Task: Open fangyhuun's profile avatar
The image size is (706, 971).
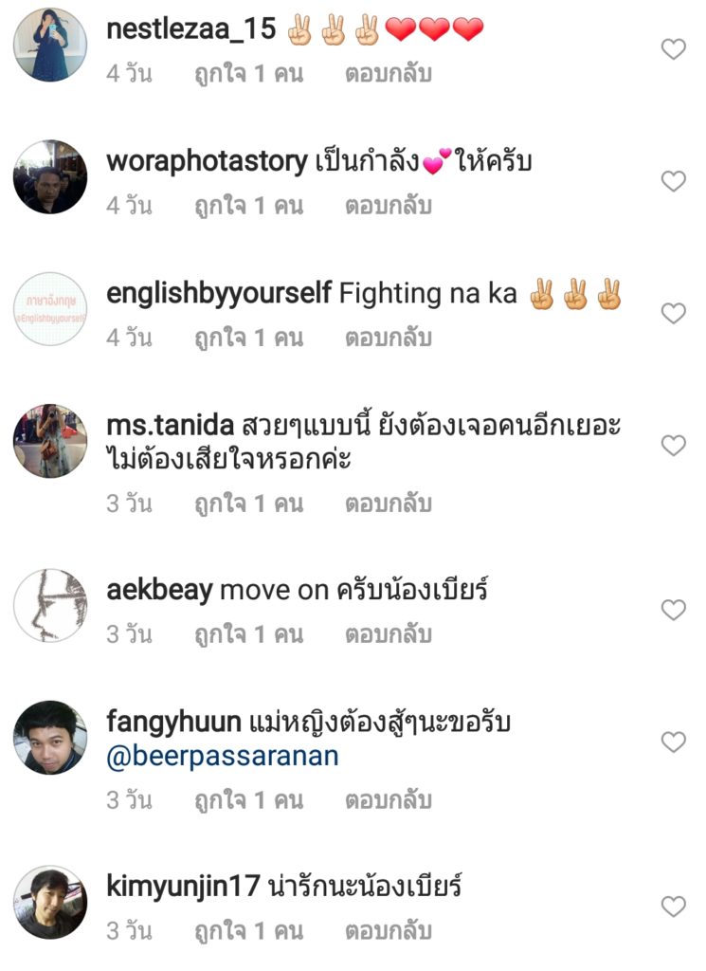Action: [50, 737]
